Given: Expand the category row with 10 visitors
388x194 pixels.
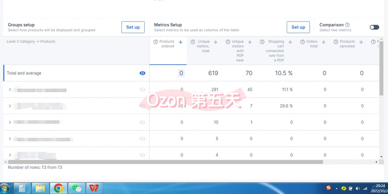Looking at the screenshot, I should click(x=10, y=122).
